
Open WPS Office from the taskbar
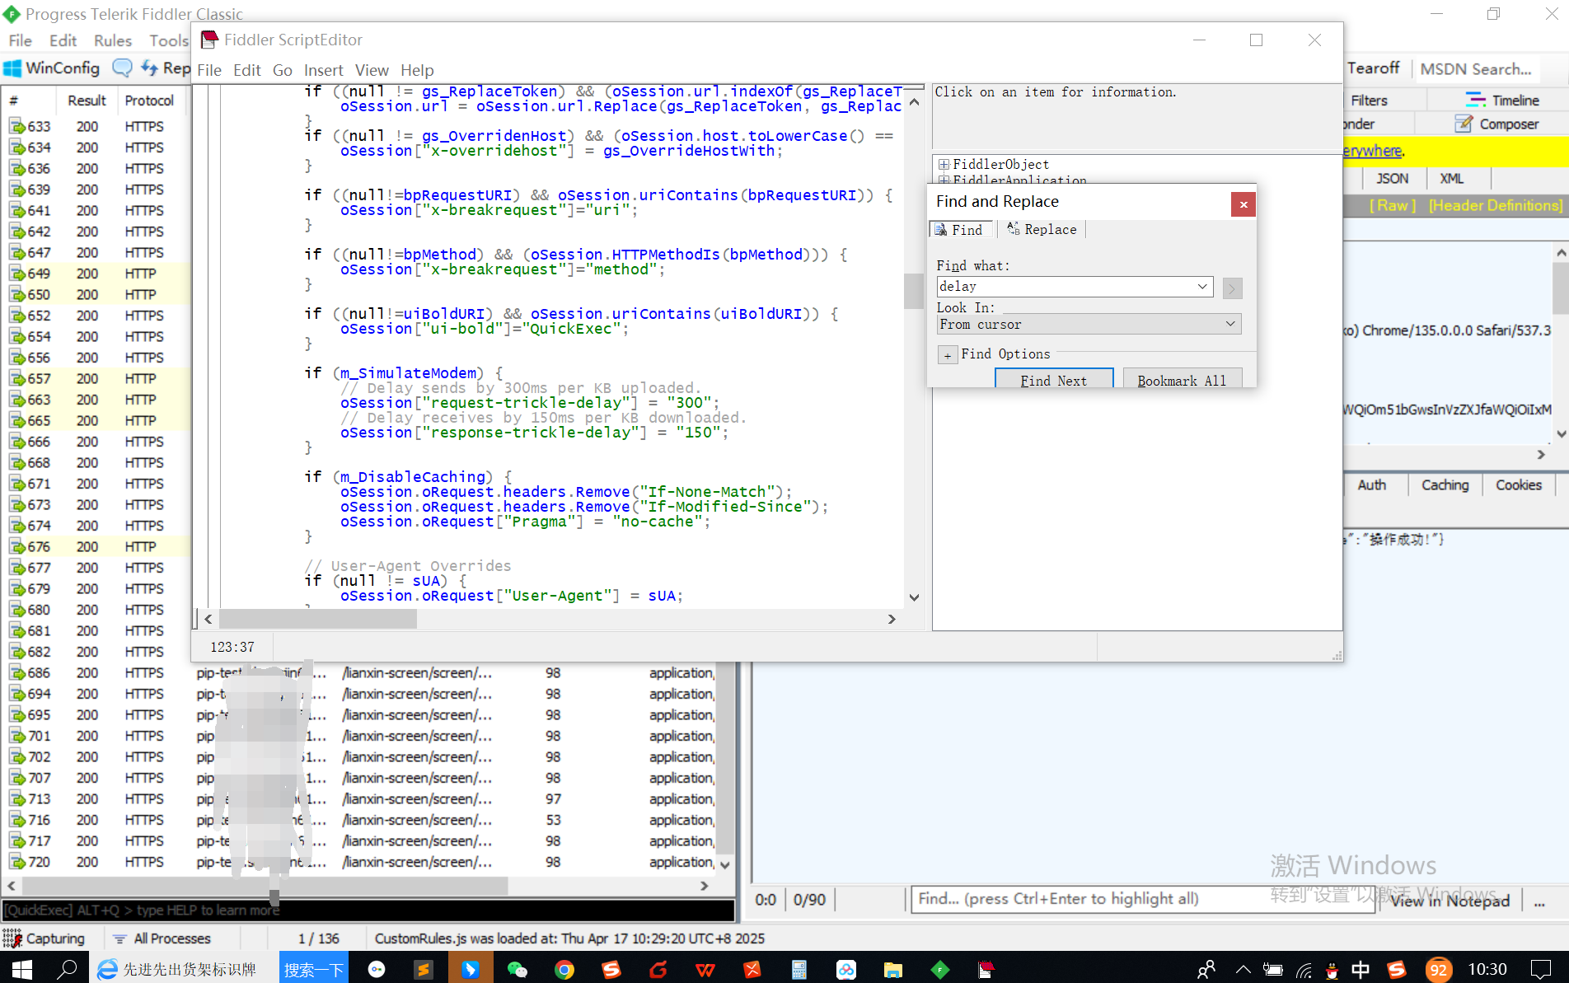pos(705,969)
